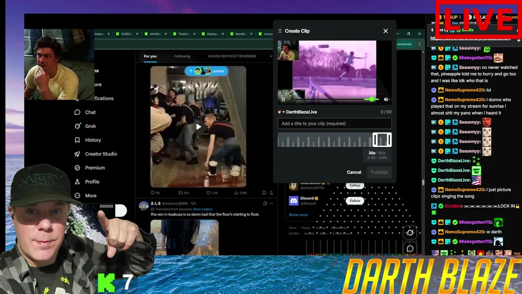Open manma_0808 profile avatar

pyautogui.click(x=144, y=206)
